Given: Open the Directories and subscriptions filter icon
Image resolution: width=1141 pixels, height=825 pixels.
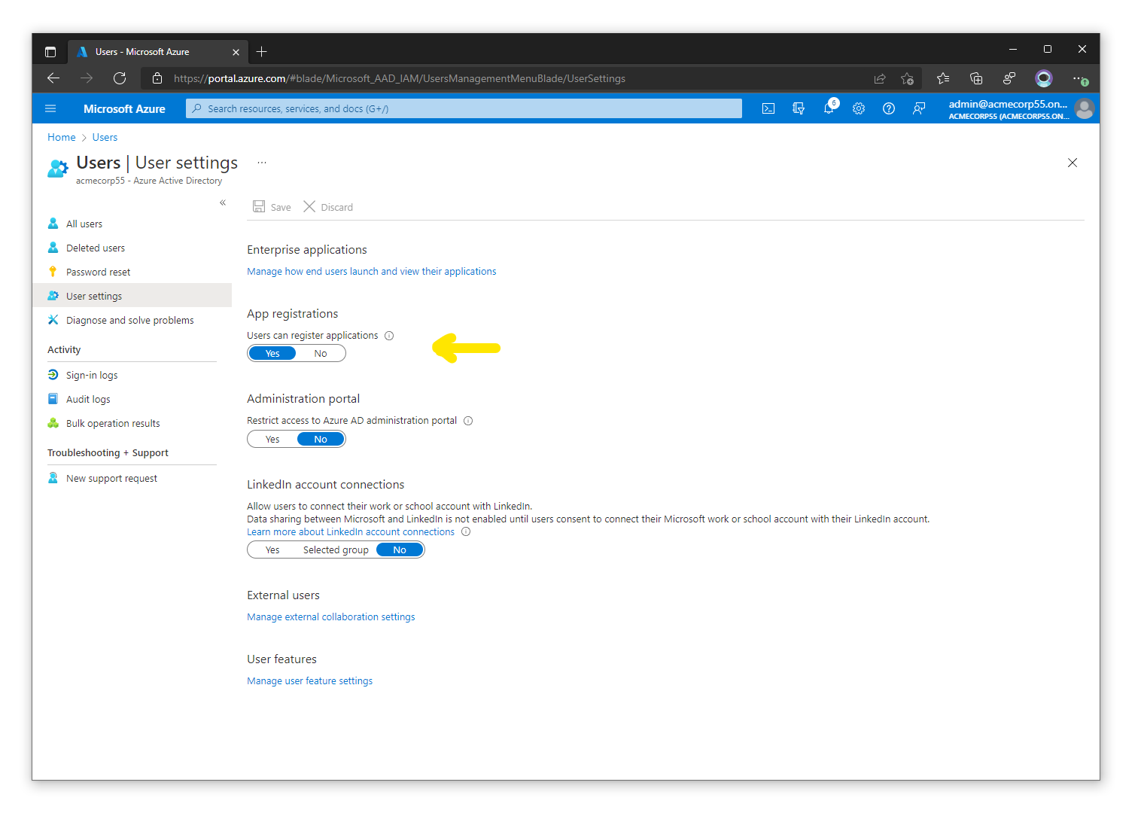Looking at the screenshot, I should click(799, 108).
